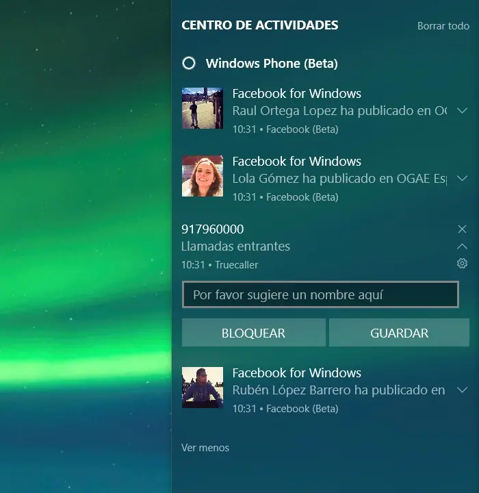This screenshot has height=493, width=479.
Task: Click the phone number 917960000
Action: [212, 229]
